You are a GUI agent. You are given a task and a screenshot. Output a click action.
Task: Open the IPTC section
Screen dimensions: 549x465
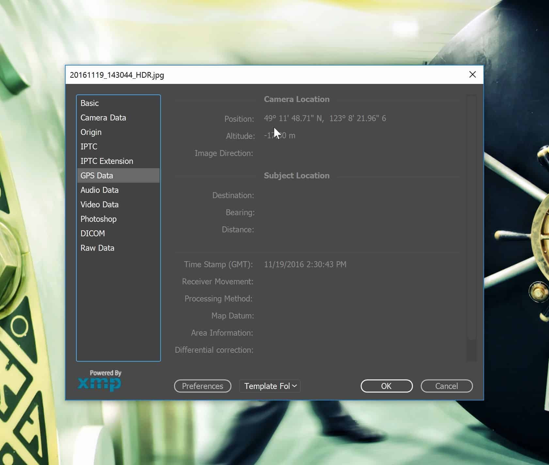click(118, 147)
